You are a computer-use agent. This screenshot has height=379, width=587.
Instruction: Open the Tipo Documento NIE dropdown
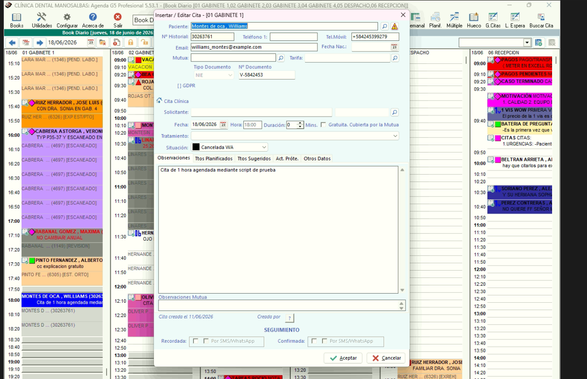230,75
